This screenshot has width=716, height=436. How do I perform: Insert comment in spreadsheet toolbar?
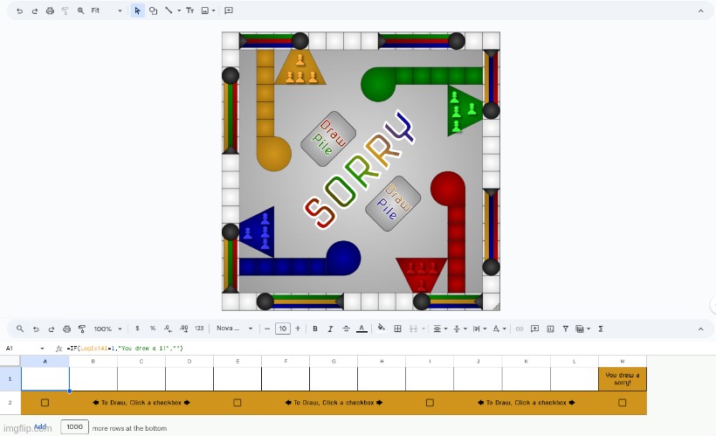tap(534, 329)
